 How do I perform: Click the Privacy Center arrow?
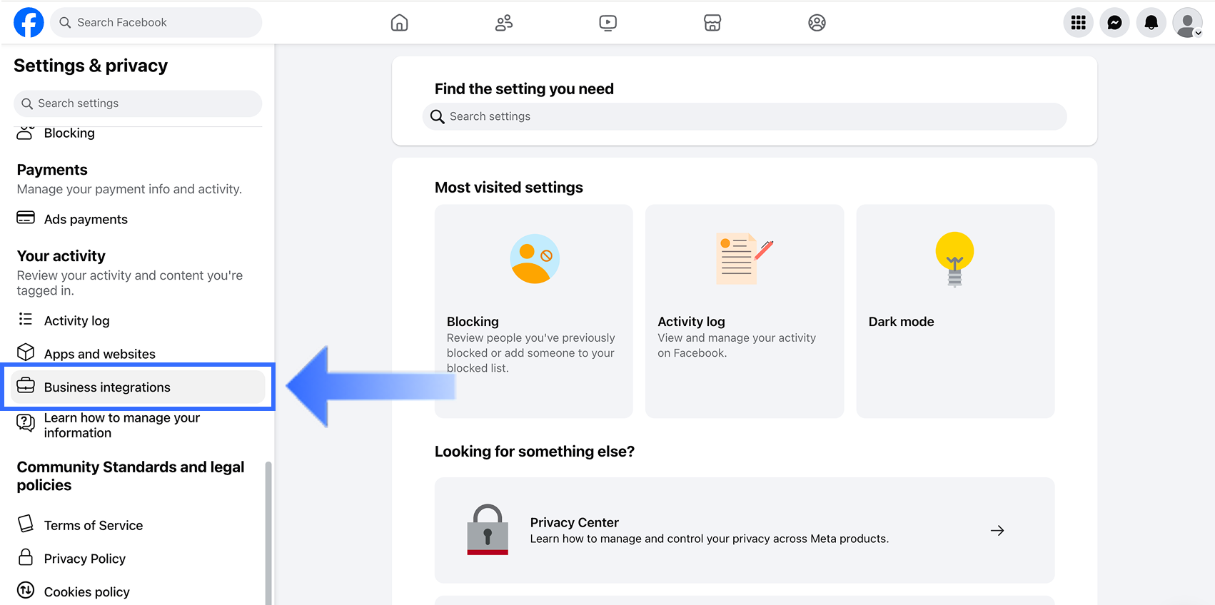997,531
